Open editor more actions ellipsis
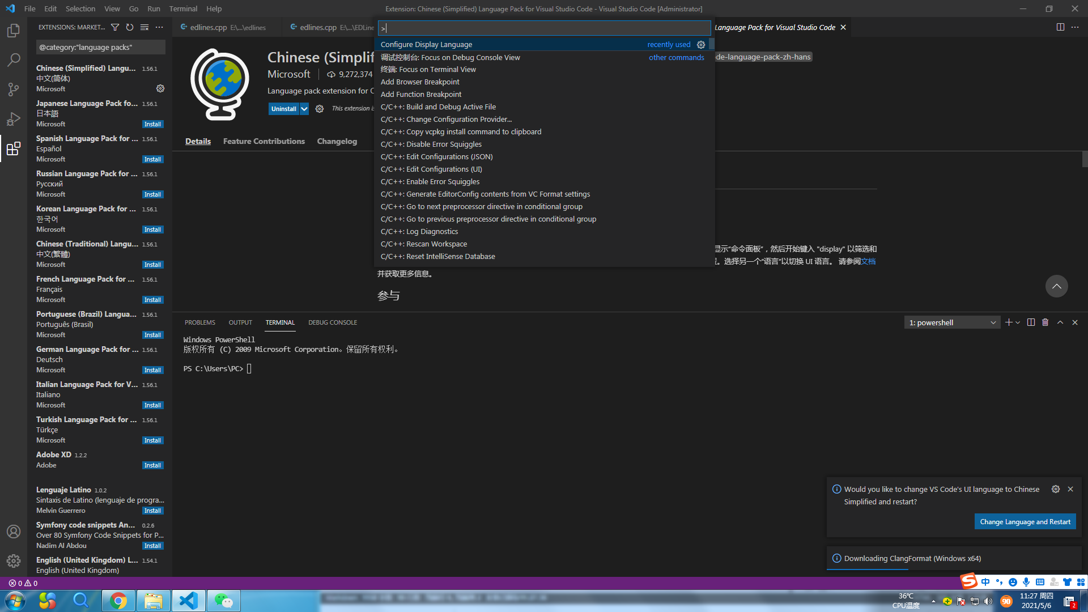The height and width of the screenshot is (612, 1088). (x=1075, y=27)
